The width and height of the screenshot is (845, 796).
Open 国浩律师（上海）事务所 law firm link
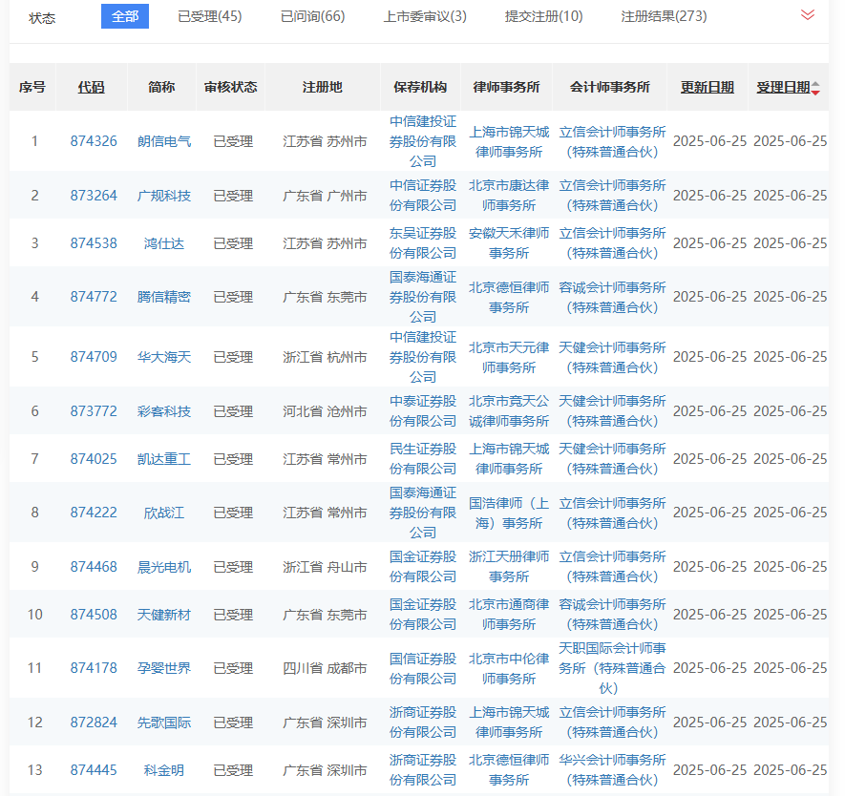[509, 513]
